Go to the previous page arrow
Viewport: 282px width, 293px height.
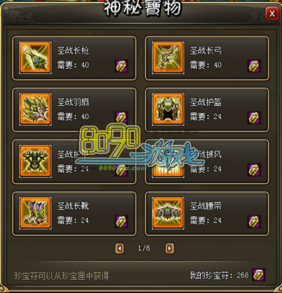tap(120, 249)
